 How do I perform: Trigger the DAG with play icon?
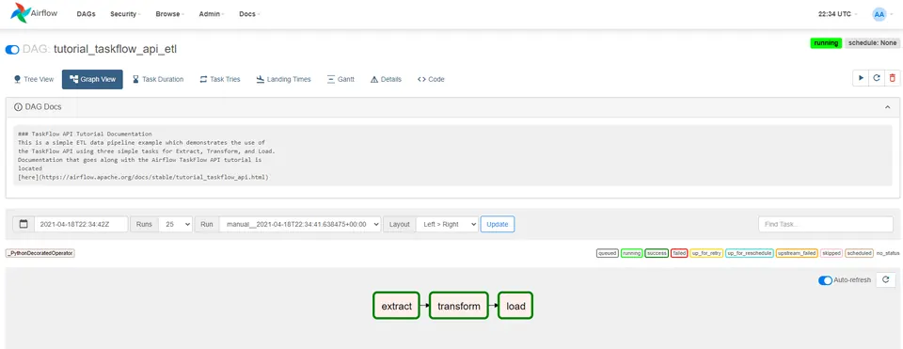pos(861,78)
